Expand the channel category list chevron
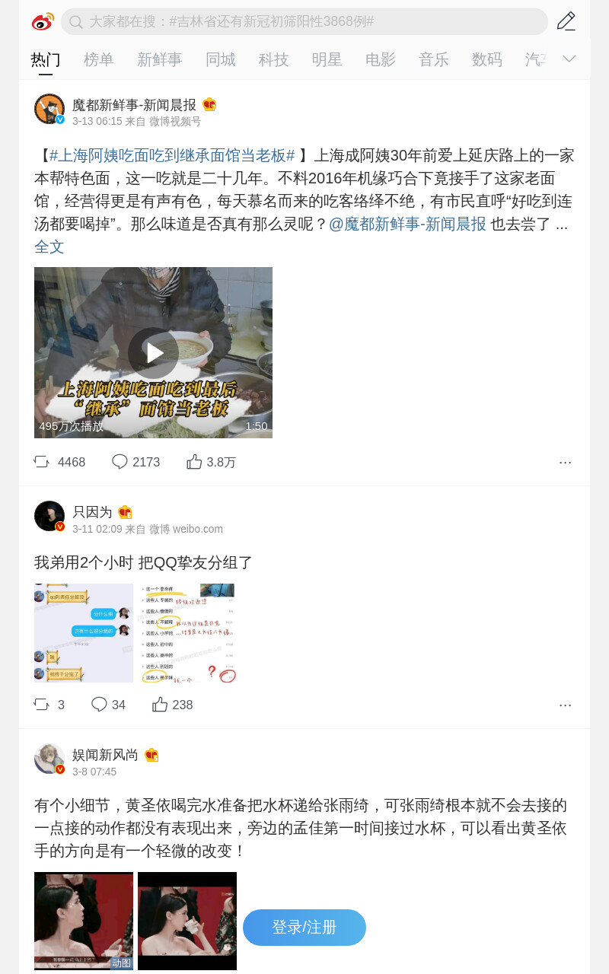The width and height of the screenshot is (609, 974). pos(569,59)
